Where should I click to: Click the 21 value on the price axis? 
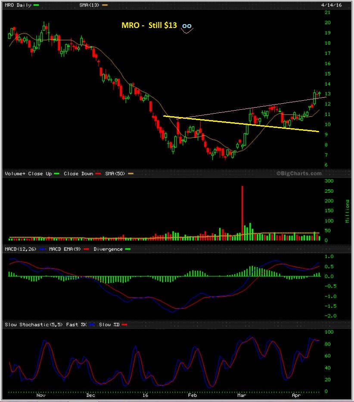[327, 12]
